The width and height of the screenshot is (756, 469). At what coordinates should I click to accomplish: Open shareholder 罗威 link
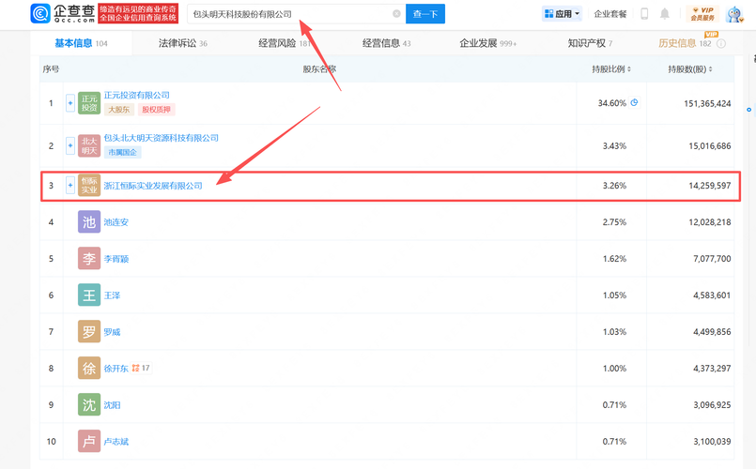[x=112, y=332]
